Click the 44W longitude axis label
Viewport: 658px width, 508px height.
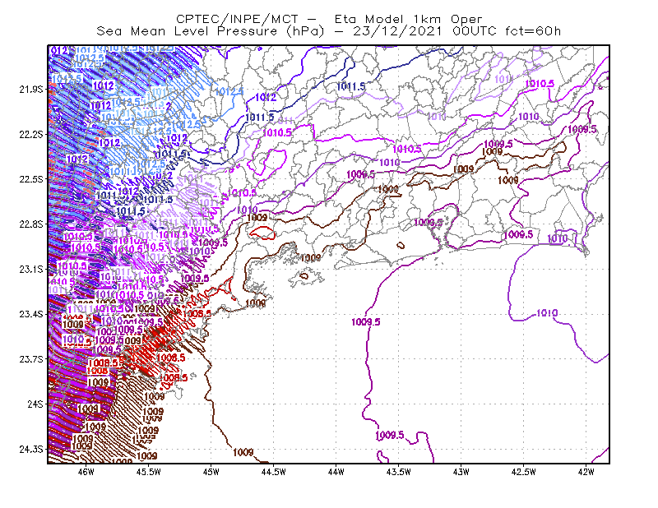(336, 472)
